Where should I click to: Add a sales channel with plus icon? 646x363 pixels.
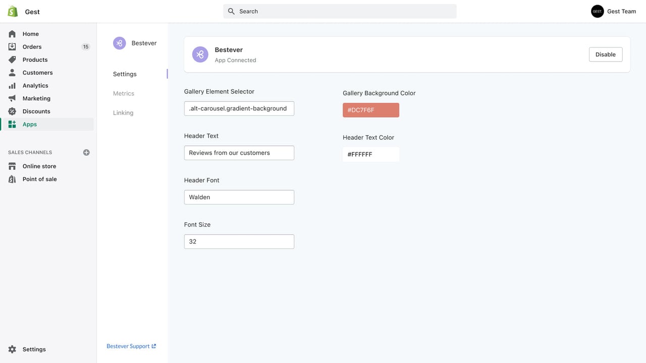click(86, 152)
